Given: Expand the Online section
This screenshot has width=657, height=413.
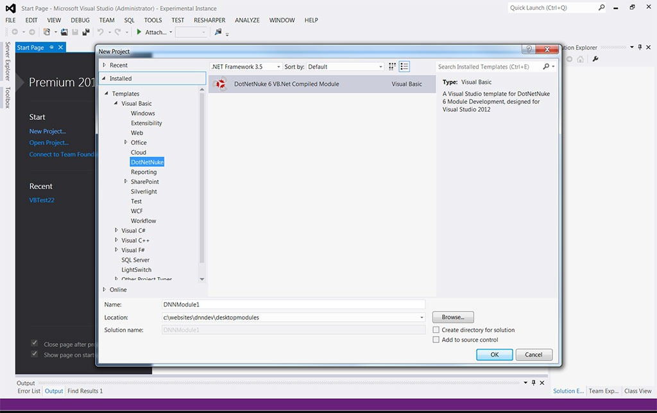Looking at the screenshot, I should pyautogui.click(x=105, y=289).
